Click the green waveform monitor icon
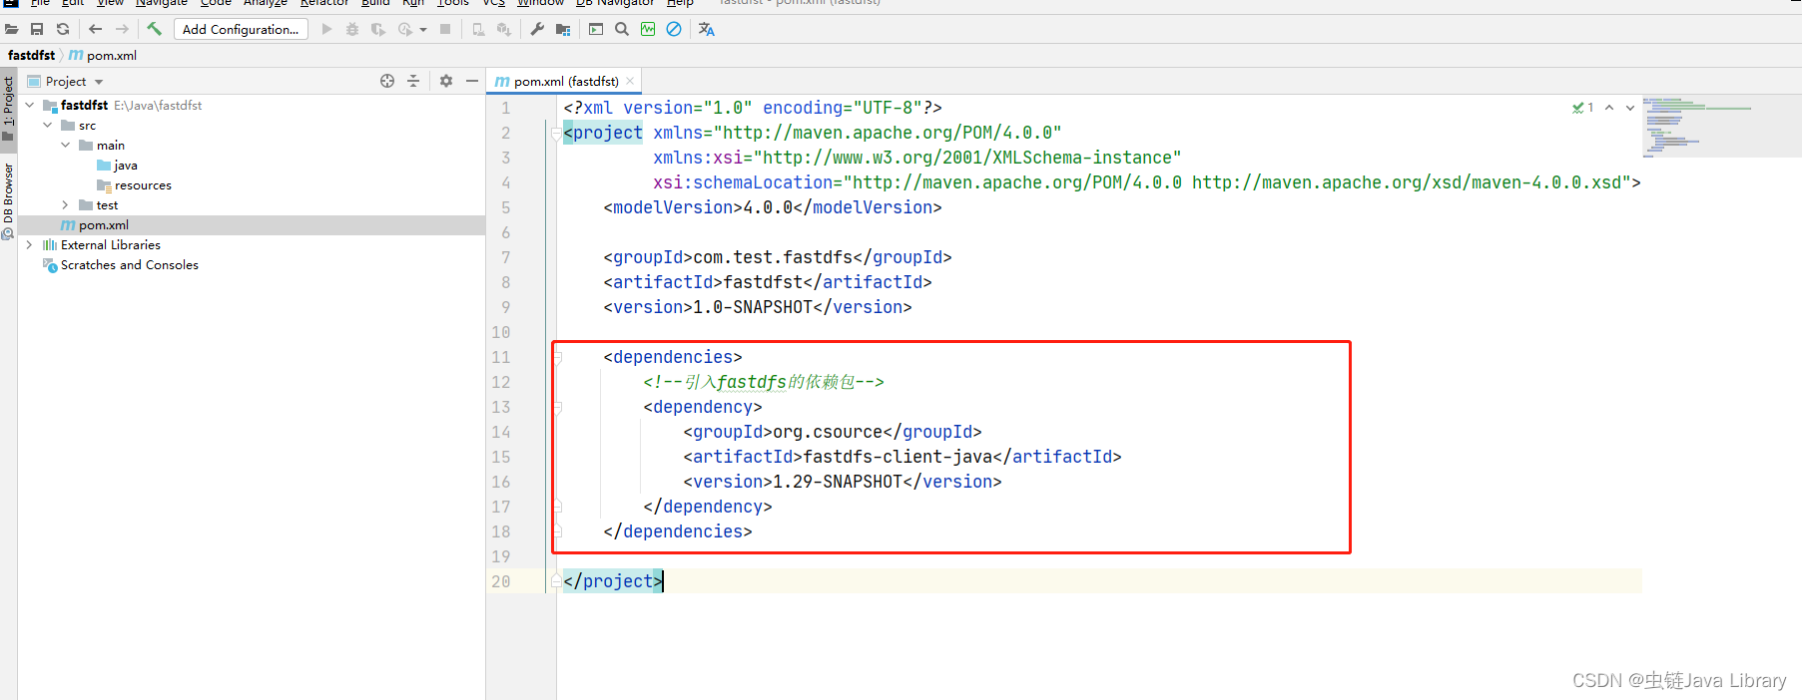This screenshot has width=1802, height=700. point(648,29)
